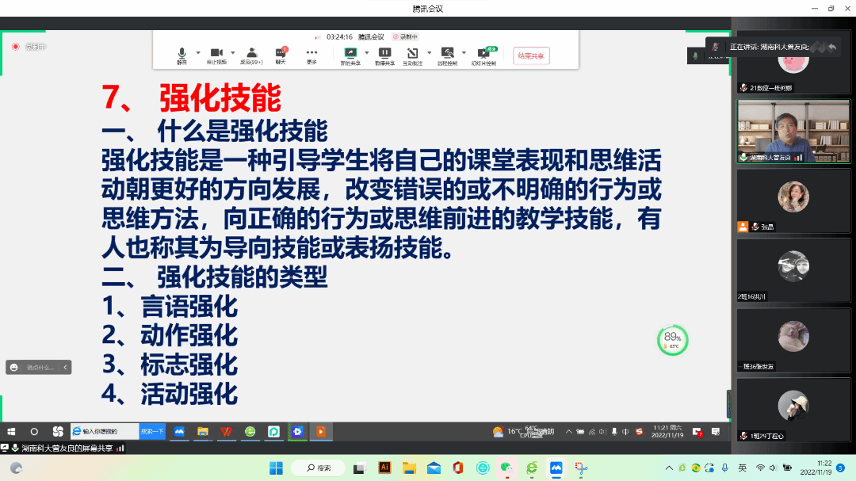The height and width of the screenshot is (481, 856).
Task: Open the Snipping Tool on taskbar
Action: click(581, 468)
